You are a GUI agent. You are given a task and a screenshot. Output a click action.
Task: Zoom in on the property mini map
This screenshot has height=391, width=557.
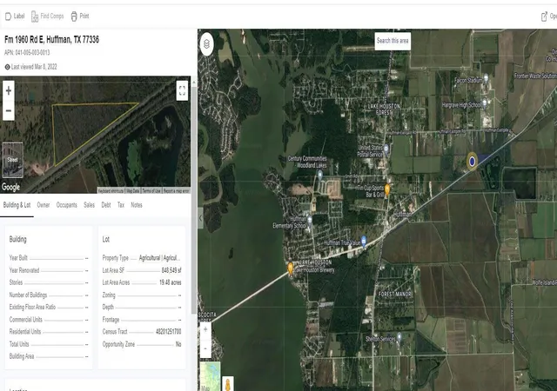[x=9, y=91]
